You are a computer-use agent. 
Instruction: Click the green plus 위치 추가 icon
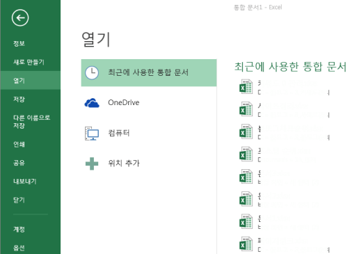click(92, 164)
